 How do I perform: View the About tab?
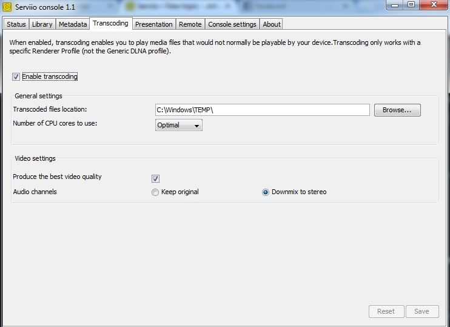tap(272, 24)
